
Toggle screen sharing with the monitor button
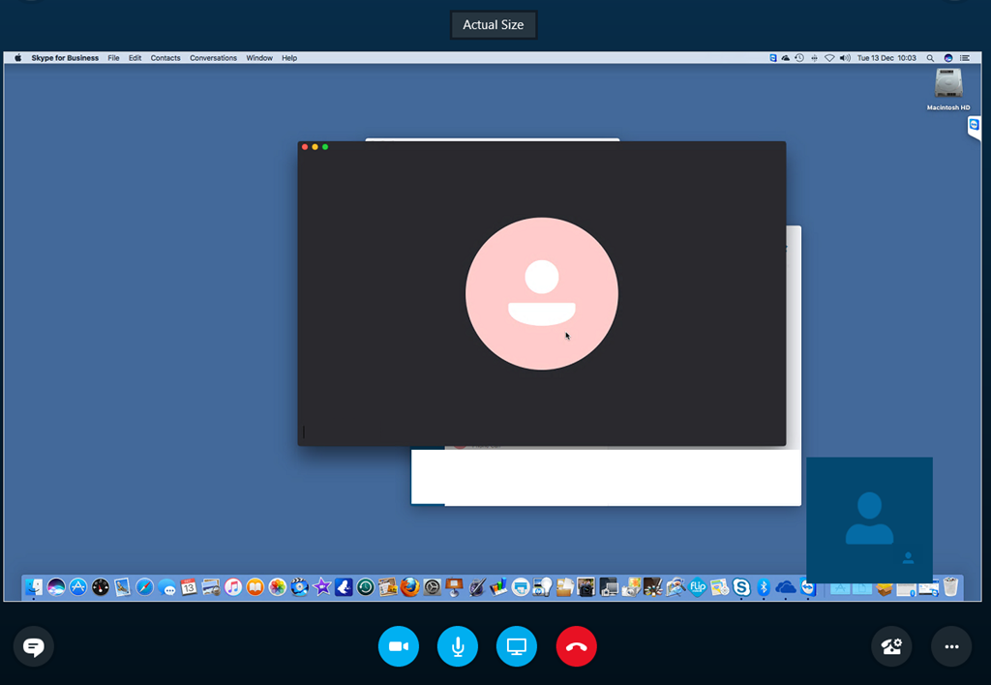(517, 646)
